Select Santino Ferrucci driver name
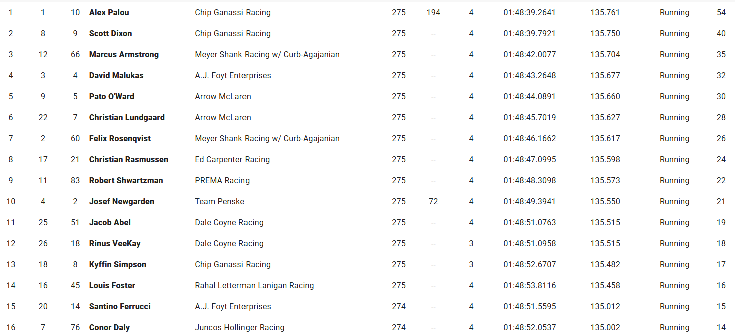This screenshot has height=336, width=736. 120,307
